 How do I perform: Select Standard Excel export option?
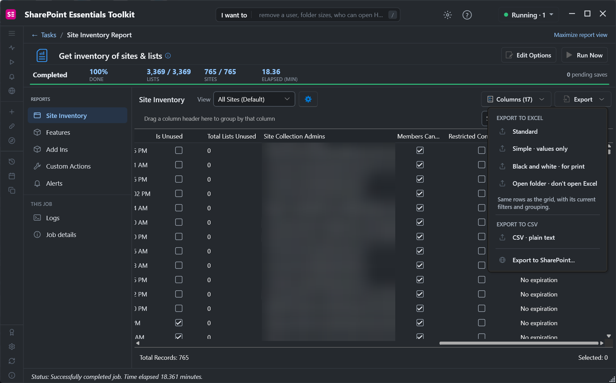(x=548, y=132)
